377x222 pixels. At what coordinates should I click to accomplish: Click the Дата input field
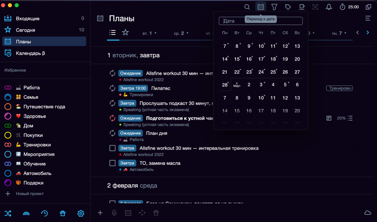click(236, 21)
